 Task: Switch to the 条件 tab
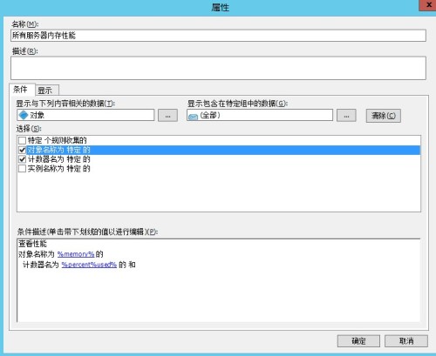22,90
